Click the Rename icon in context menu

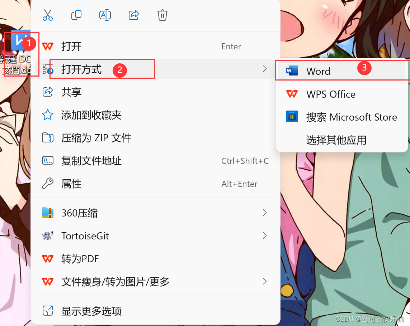[x=105, y=15]
